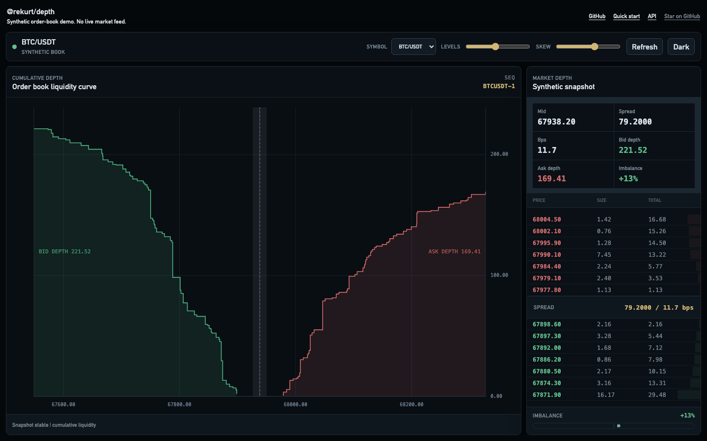Click the spread row 79.2000 / 11.7 bps
707x441 pixels.
pyautogui.click(x=614, y=307)
